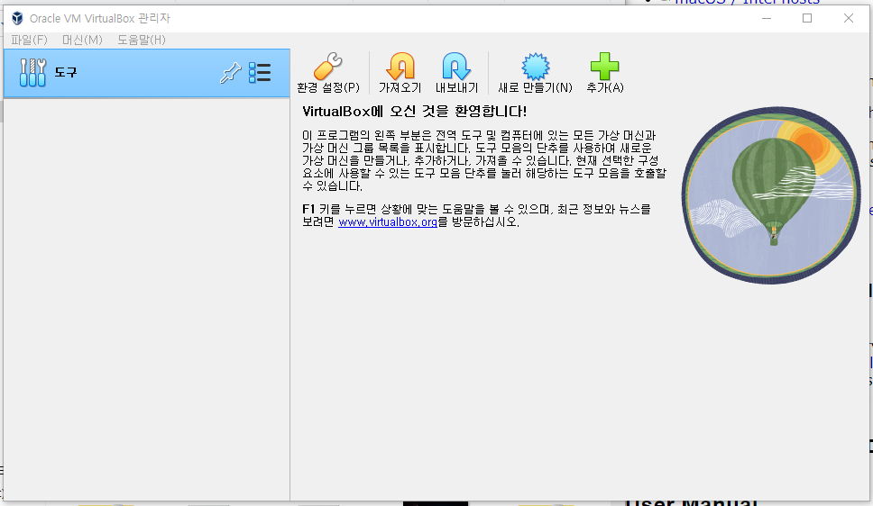Click the pin icon in 도구 row
Viewport: 873px width, 506px height.
pos(230,73)
